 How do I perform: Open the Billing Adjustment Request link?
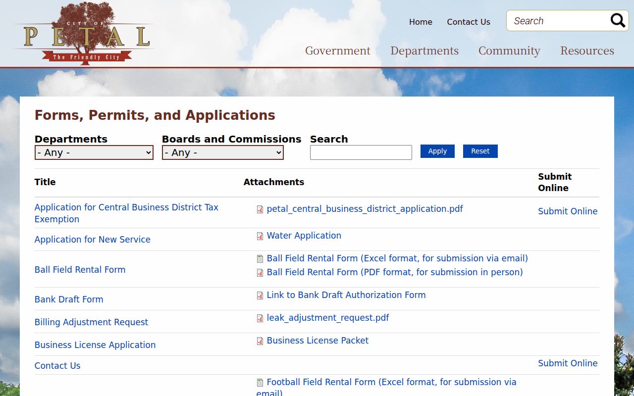click(91, 322)
